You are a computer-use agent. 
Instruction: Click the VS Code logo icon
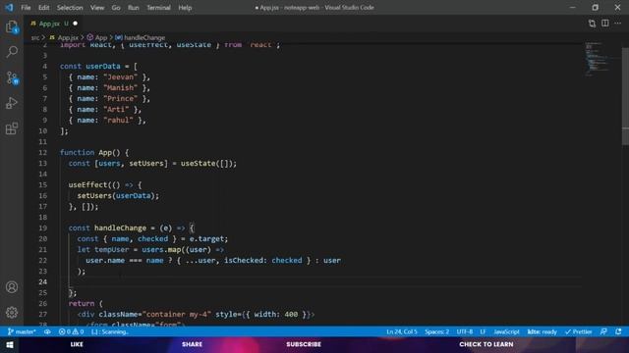point(9,8)
